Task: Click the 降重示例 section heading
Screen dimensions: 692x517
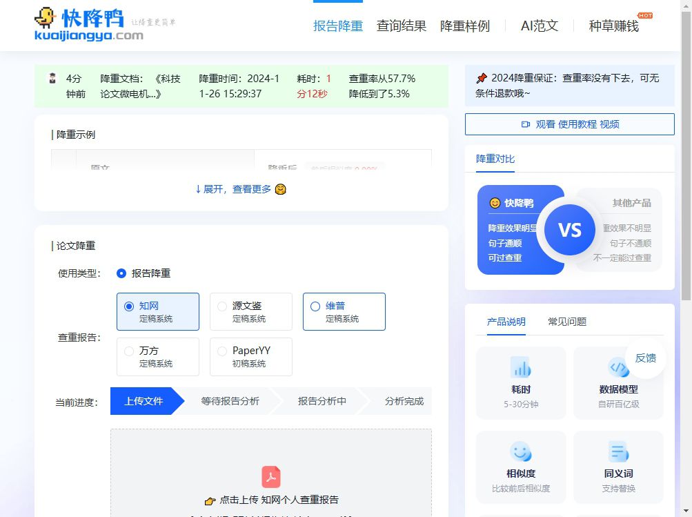Action: [75, 135]
